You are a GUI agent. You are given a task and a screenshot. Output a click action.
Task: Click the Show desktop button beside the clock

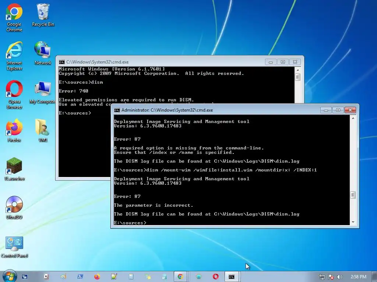pos(374,277)
